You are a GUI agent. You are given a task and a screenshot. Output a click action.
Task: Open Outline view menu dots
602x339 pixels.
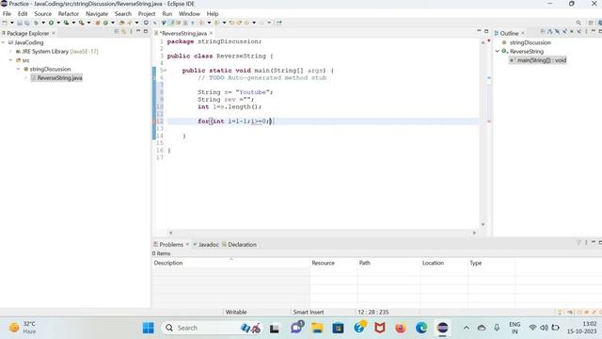click(586, 31)
